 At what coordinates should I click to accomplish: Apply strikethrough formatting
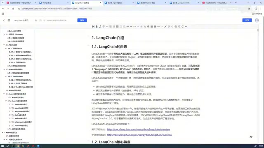[104, 26]
